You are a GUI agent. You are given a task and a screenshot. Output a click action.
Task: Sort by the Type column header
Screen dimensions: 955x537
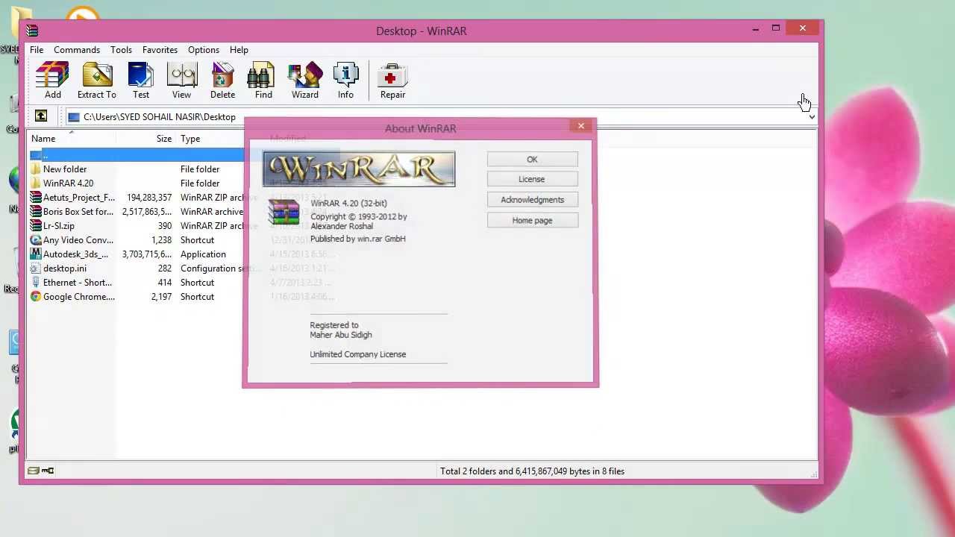pos(190,139)
